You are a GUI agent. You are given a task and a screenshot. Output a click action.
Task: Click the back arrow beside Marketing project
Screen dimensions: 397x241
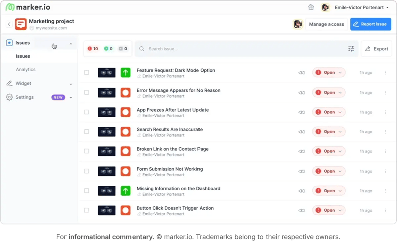[x=9, y=24]
